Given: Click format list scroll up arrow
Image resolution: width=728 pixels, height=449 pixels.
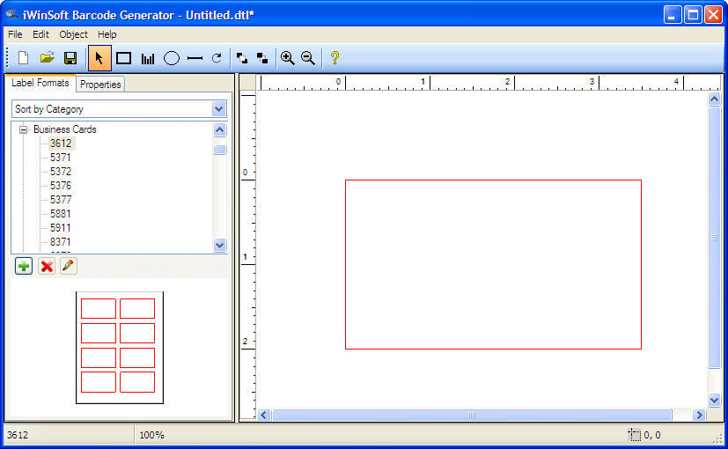Looking at the screenshot, I should [219, 129].
